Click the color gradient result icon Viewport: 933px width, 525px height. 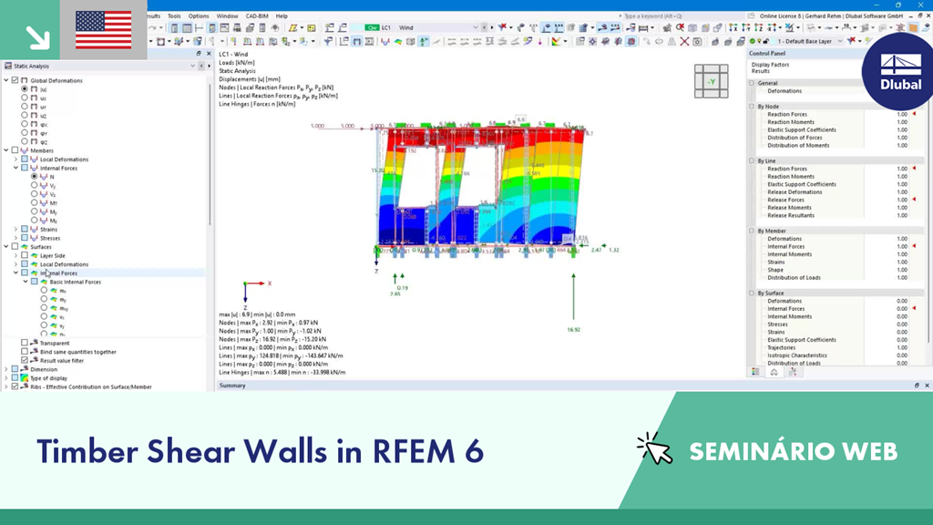coord(556,42)
